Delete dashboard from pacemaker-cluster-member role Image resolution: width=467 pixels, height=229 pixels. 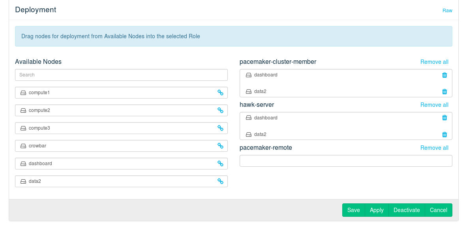[x=444, y=75]
